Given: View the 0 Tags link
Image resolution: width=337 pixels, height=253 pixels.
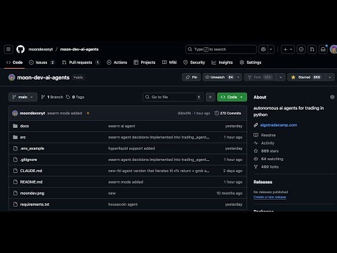Looking at the screenshot, I should 75,97.
